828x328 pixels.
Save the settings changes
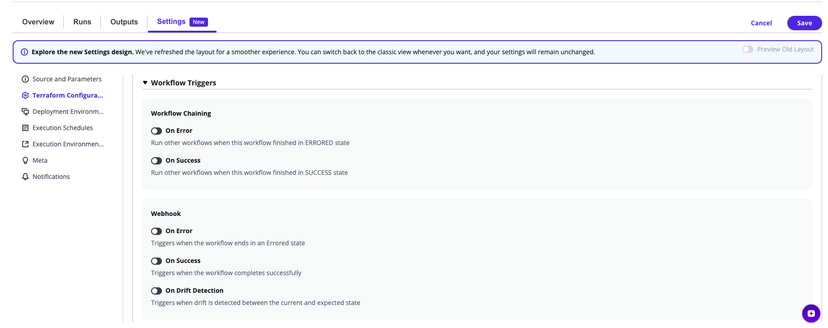tap(804, 23)
